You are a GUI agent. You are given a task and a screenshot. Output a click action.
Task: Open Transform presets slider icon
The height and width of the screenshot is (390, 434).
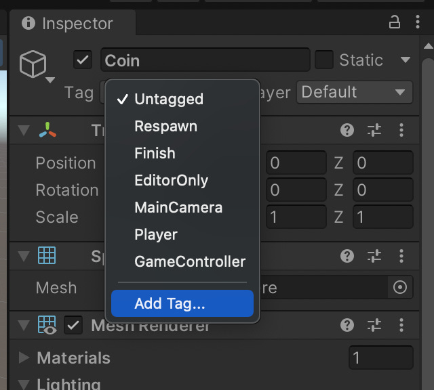[374, 130]
